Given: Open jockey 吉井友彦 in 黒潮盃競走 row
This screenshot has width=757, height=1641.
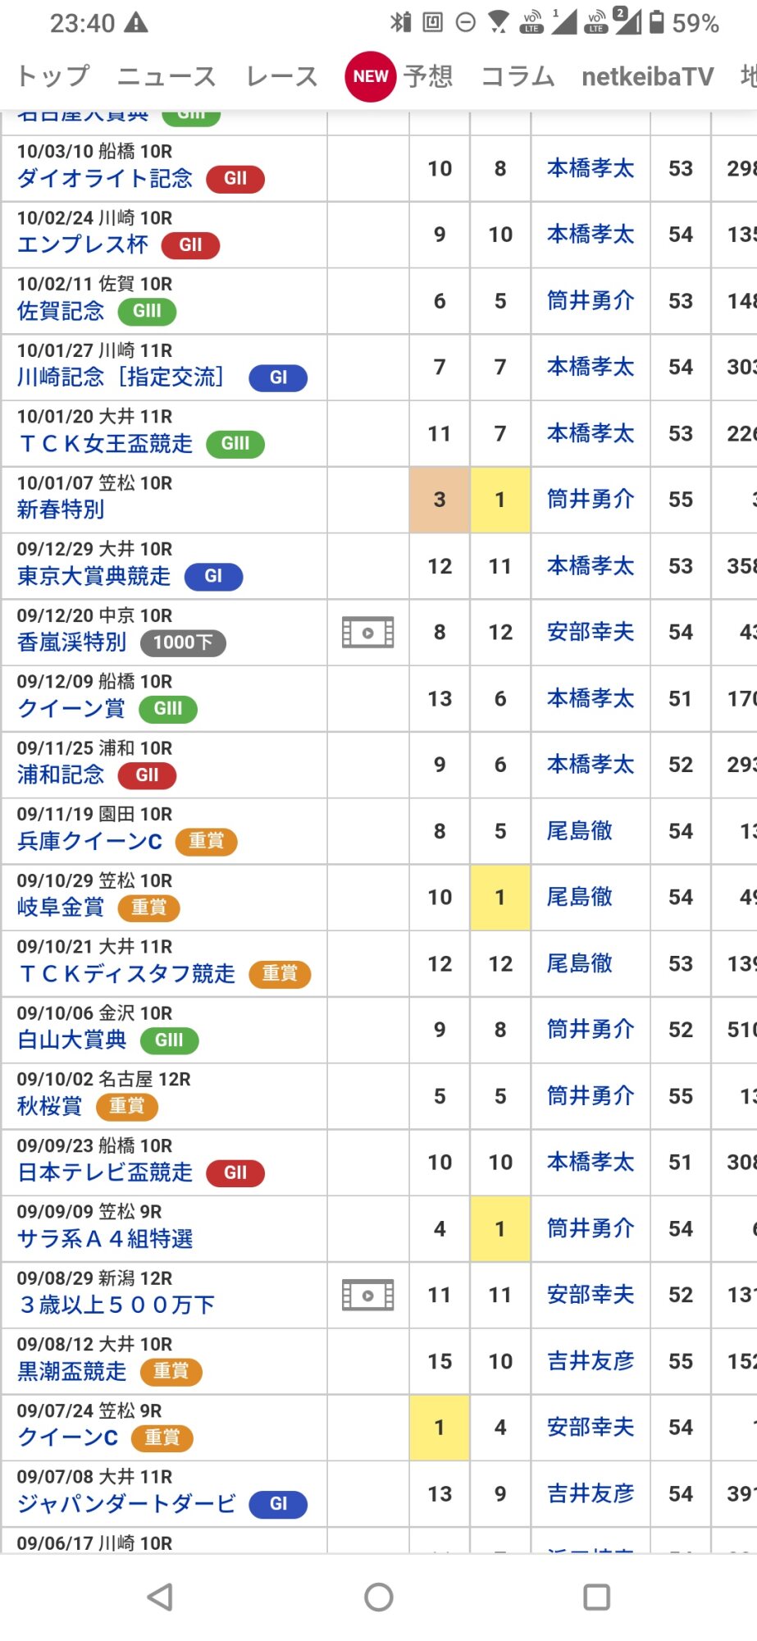Looking at the screenshot, I should pos(591,1361).
